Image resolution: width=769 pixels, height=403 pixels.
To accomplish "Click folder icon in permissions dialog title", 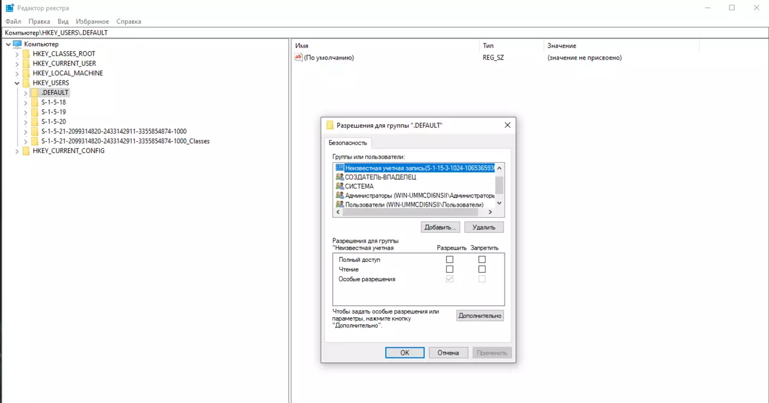I will point(330,126).
